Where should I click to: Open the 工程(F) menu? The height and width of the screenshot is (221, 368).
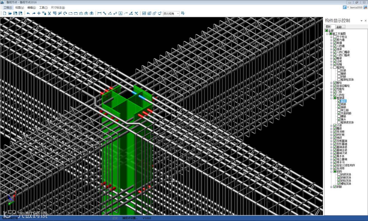coord(8,8)
